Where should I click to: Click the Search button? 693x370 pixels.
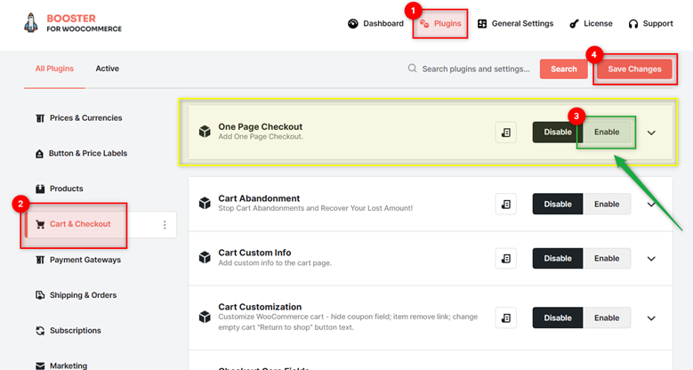click(563, 69)
